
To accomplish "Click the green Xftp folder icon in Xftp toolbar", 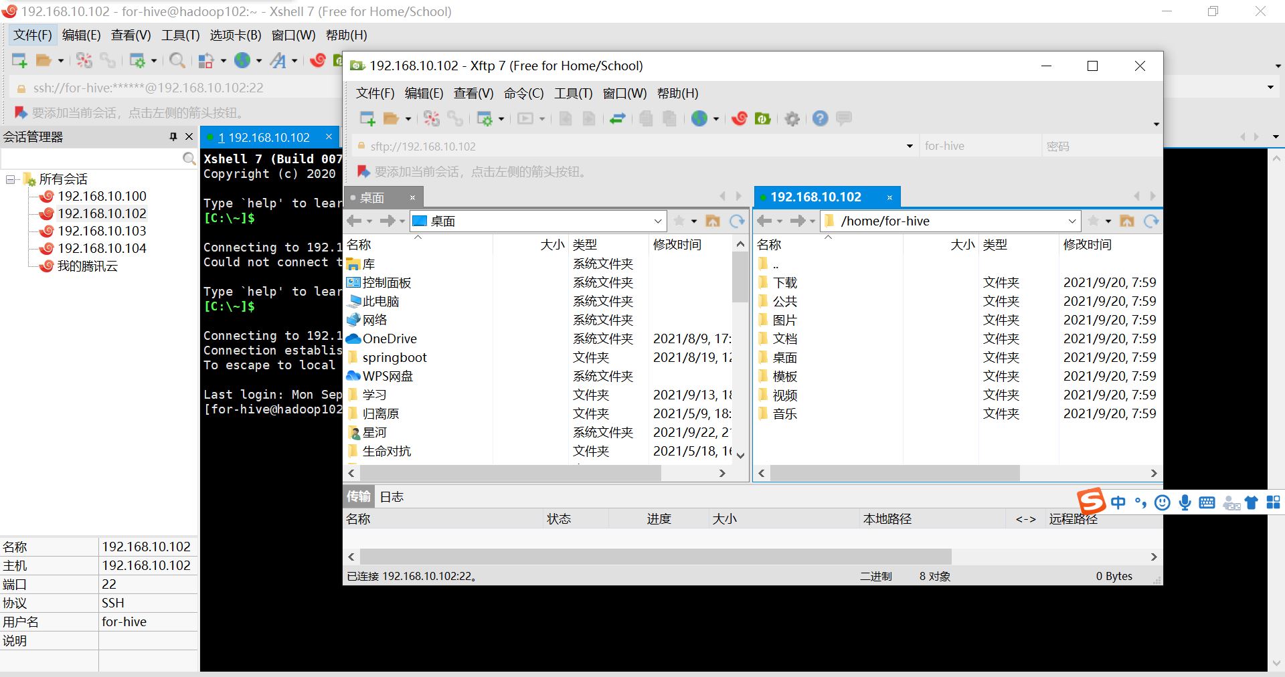I will point(763,118).
